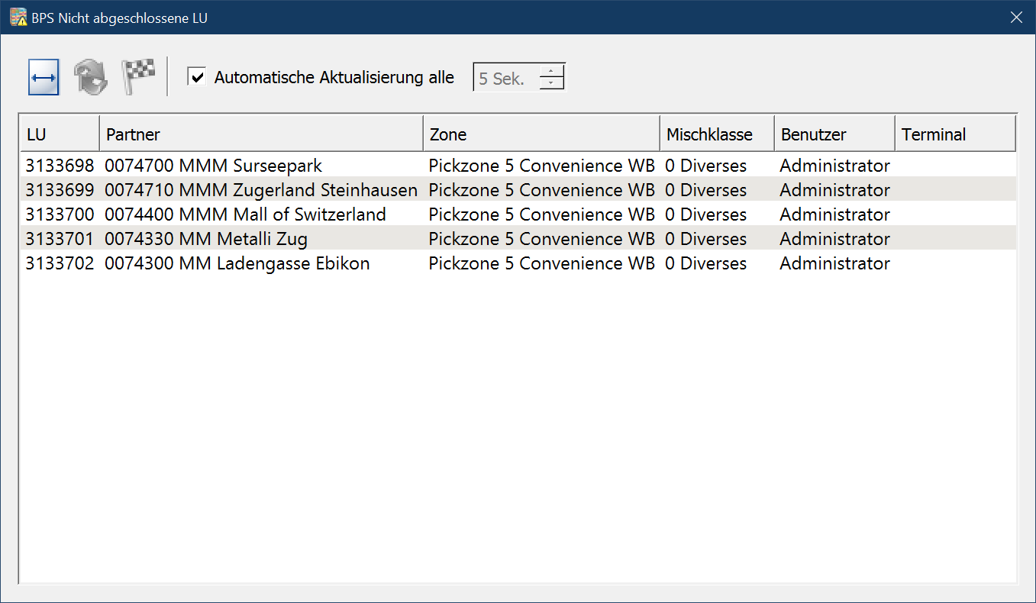Click the Terminal column header
1036x603 pixels.
click(954, 134)
